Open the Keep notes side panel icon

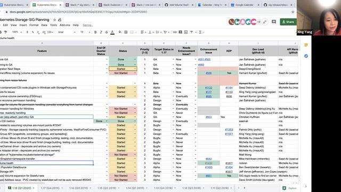(306, 45)
